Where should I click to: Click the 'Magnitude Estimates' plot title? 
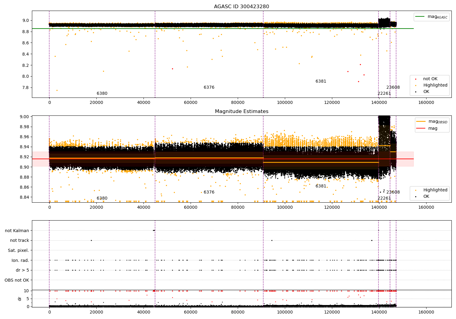click(x=241, y=111)
